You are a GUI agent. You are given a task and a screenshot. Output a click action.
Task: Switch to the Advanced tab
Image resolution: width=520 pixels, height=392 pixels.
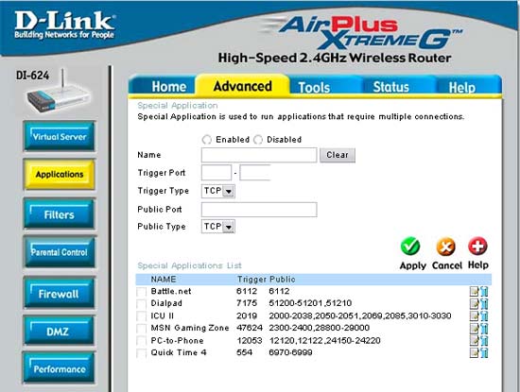(242, 86)
